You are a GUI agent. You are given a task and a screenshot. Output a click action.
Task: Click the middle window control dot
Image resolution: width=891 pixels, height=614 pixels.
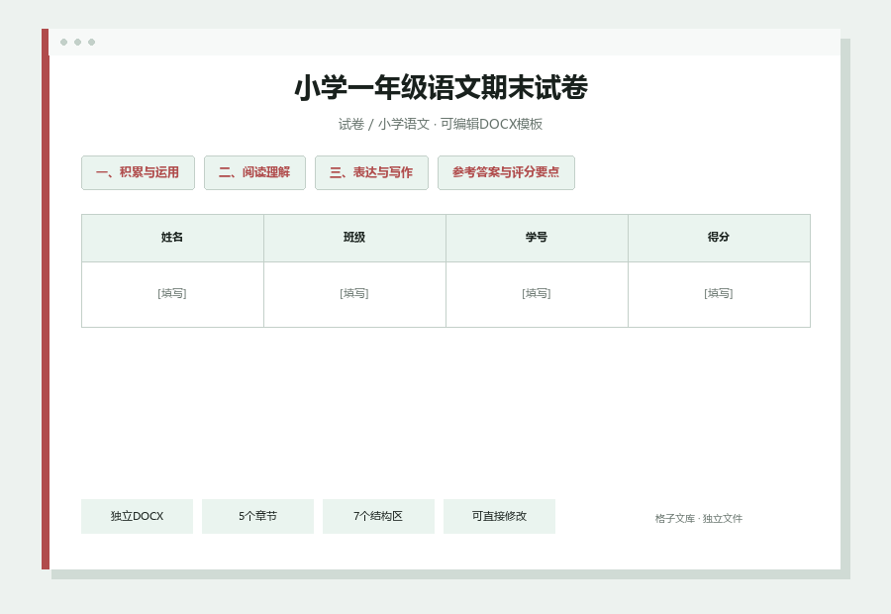78,42
